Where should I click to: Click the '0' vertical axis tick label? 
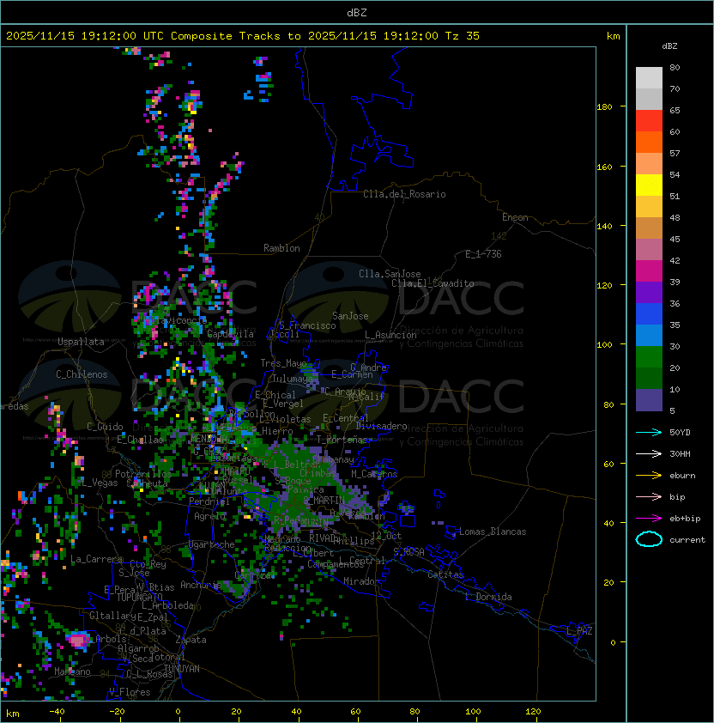(x=613, y=642)
